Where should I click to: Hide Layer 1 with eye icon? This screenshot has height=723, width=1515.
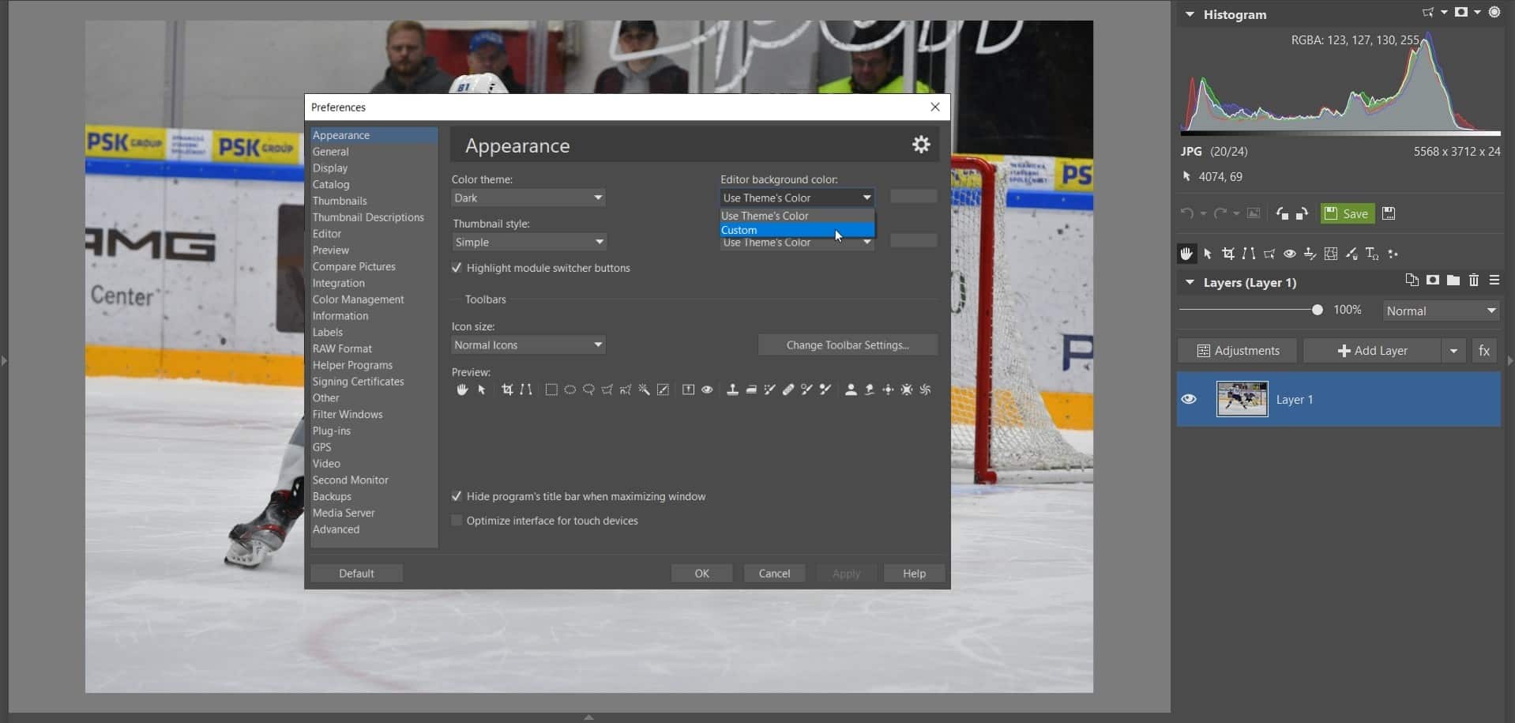pyautogui.click(x=1189, y=399)
